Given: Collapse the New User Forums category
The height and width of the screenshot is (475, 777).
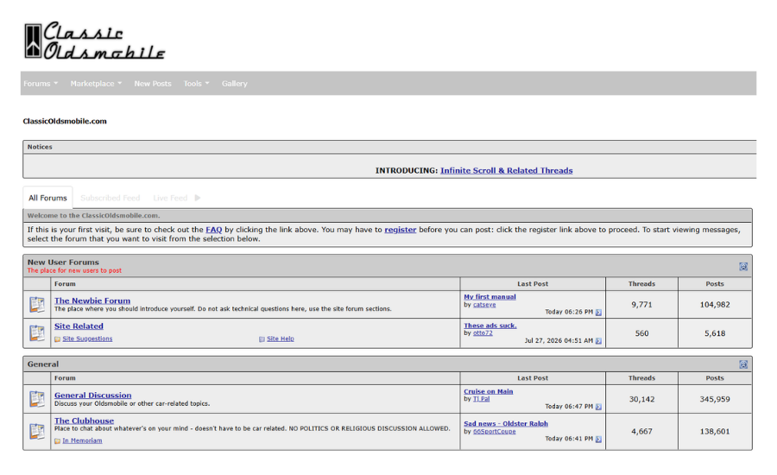Looking at the screenshot, I should click(743, 266).
